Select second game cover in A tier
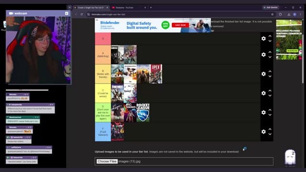Viewport: 306px width, 172px height. (130, 54)
